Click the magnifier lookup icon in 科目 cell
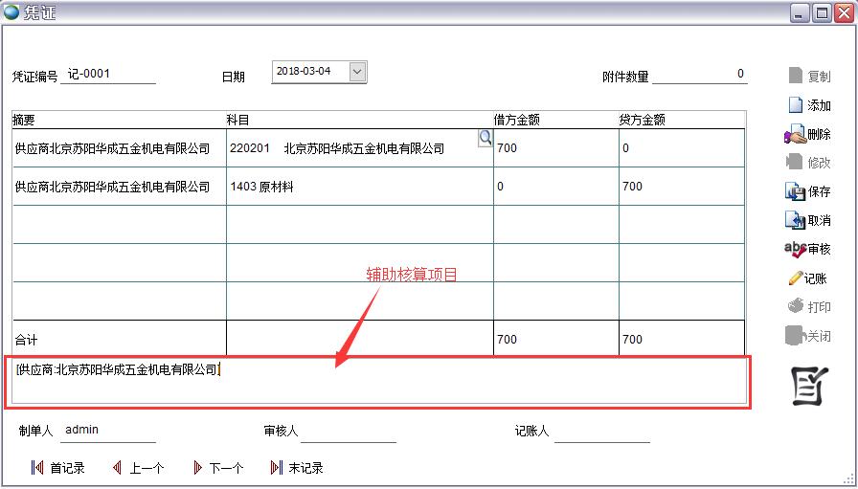The height and width of the screenshot is (489, 858). tap(485, 139)
